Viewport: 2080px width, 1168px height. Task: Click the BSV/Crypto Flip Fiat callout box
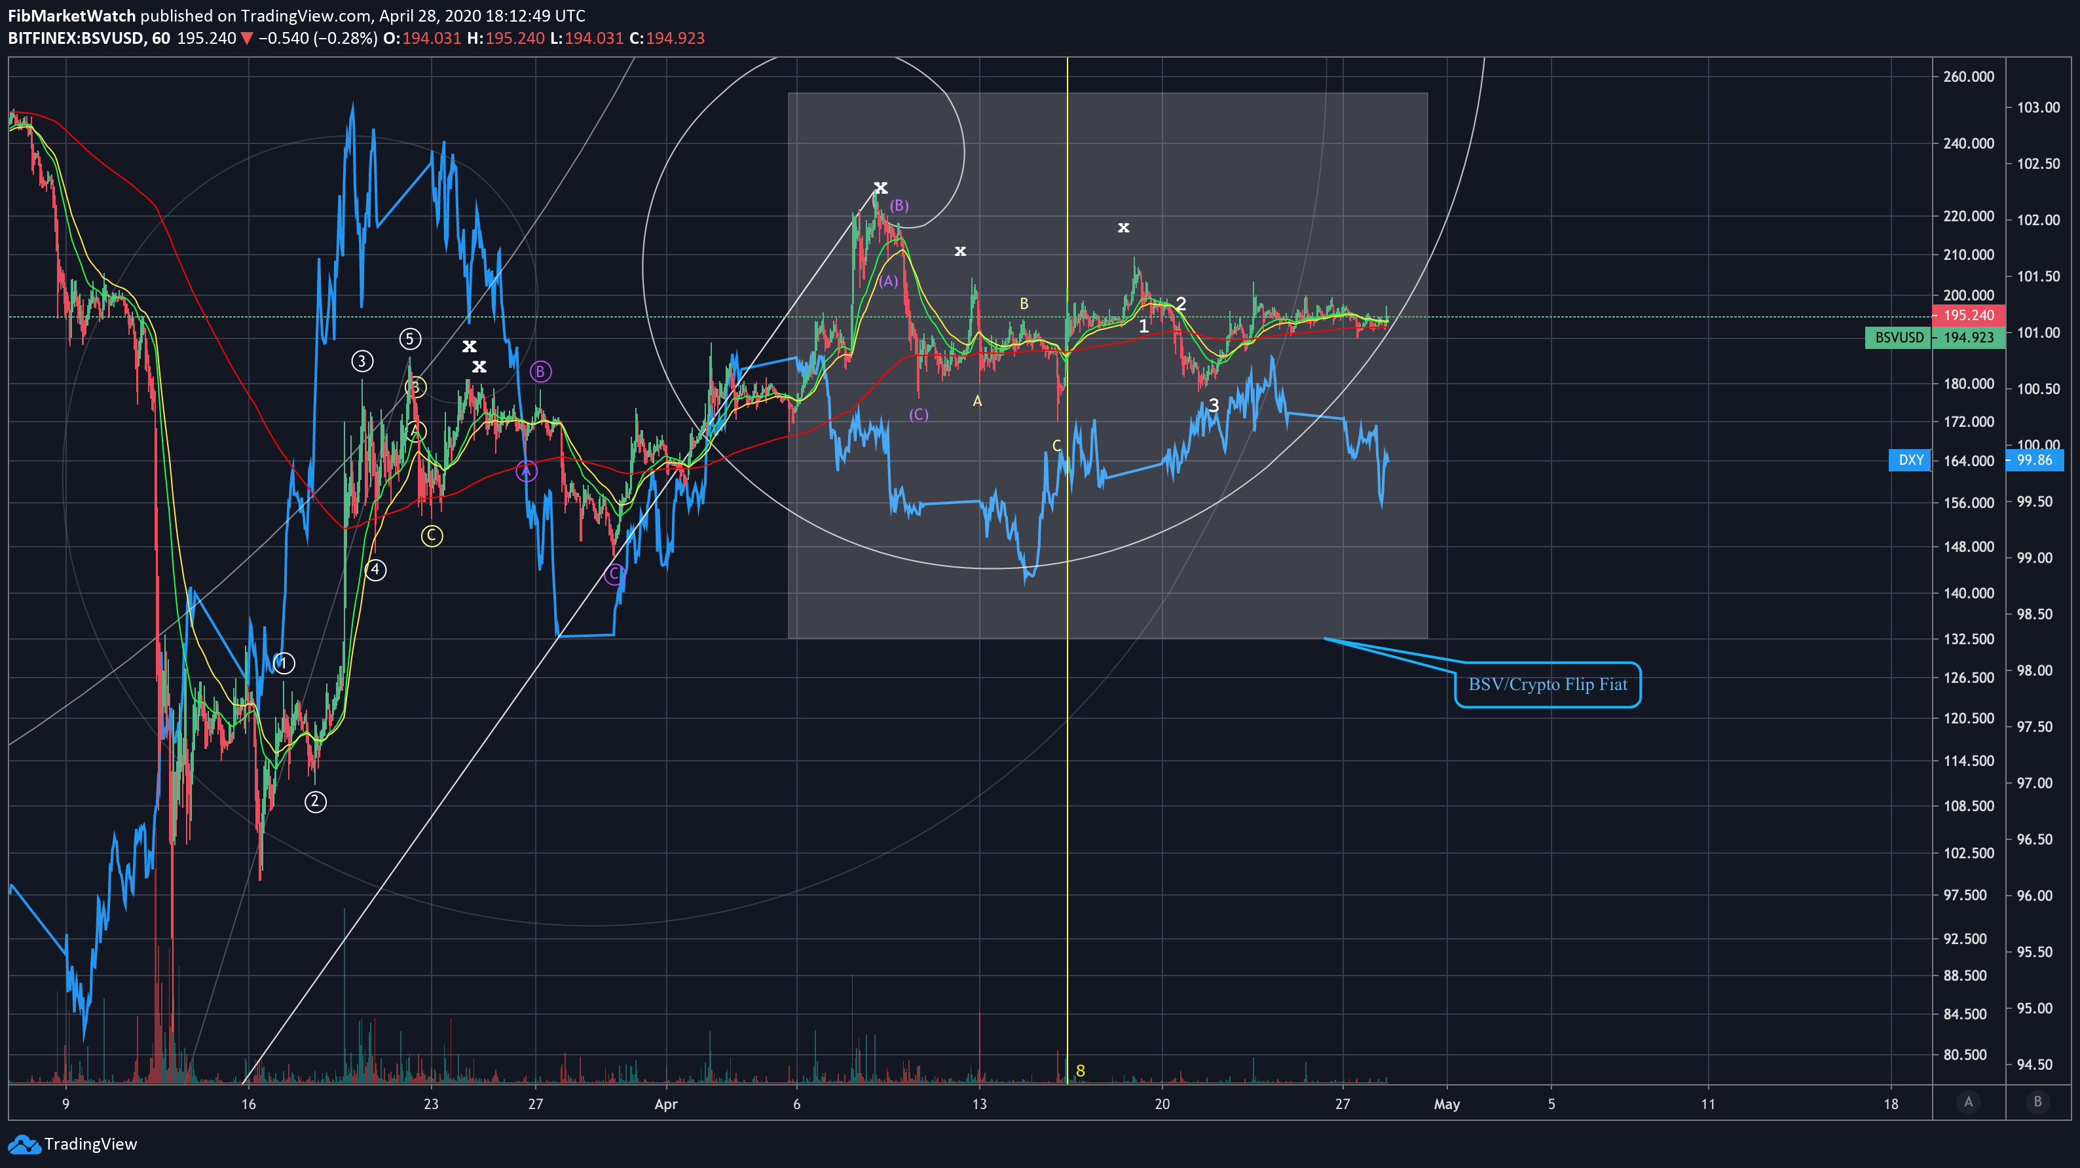pyautogui.click(x=1547, y=684)
